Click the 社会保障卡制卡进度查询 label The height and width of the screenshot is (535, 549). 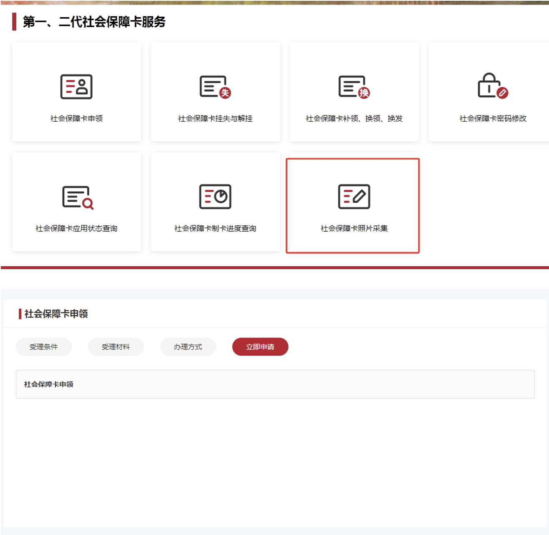[215, 228]
